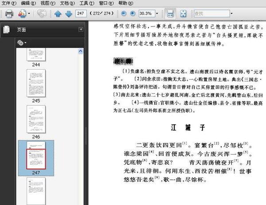Click the Print icon in the toolbar
The width and height of the screenshot is (266, 205).
click(x=9, y=14)
